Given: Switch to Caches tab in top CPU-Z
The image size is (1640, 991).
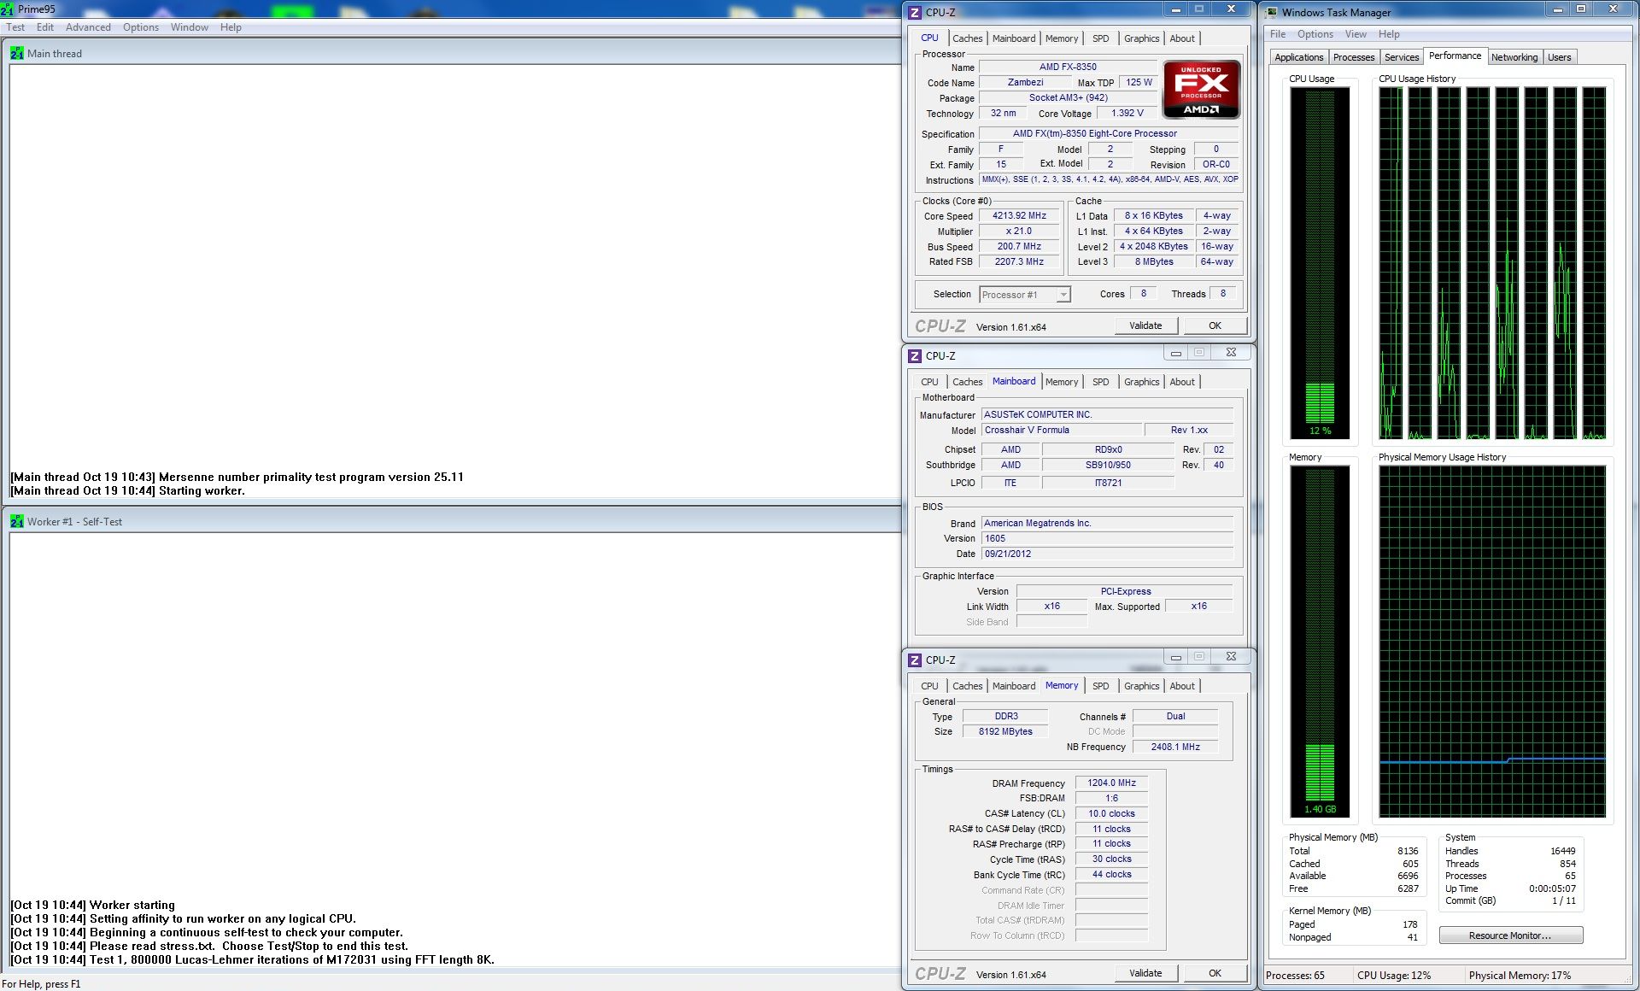Looking at the screenshot, I should coord(967,38).
